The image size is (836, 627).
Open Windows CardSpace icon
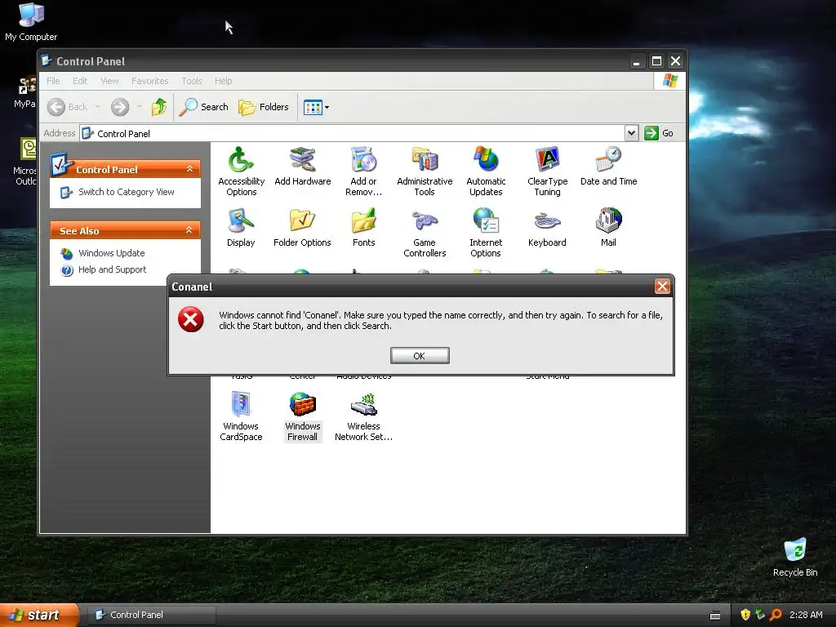coord(241,416)
